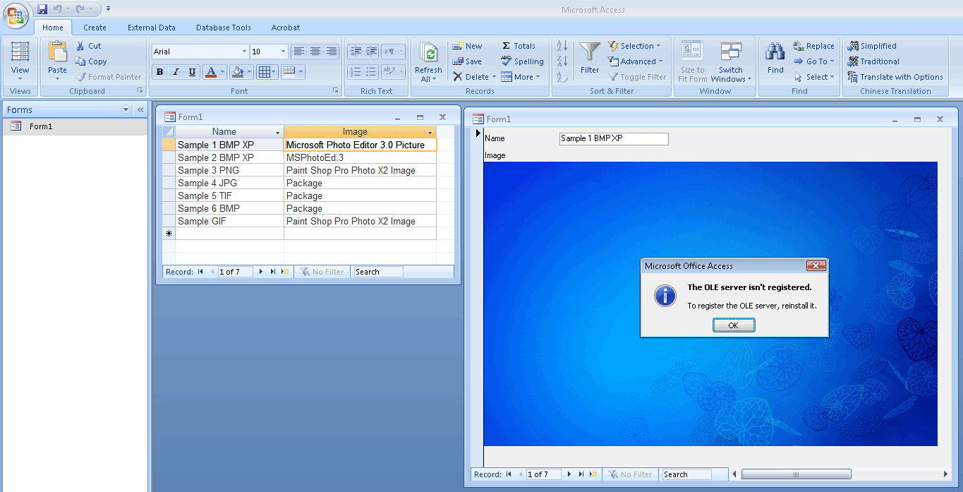Viewport: 963px width, 492px height.
Task: Dismiss the OLE server warning with OK
Action: [734, 325]
